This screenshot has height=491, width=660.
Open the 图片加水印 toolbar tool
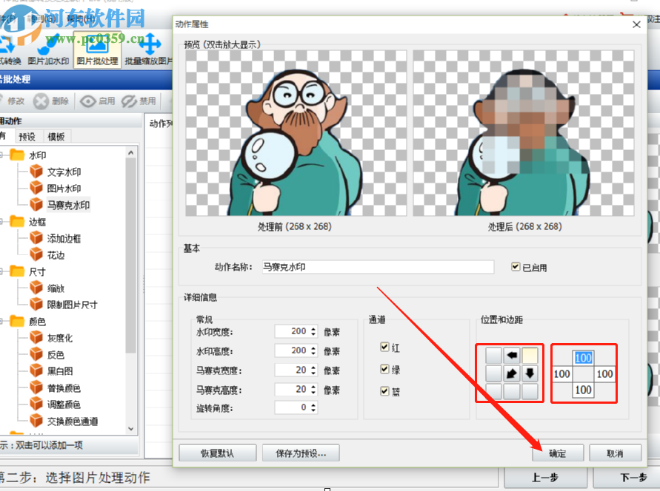click(x=48, y=50)
